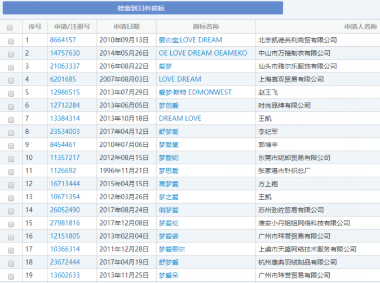Open the 婴の宝;LOVE DREAM trademark
This screenshot has height=283, width=380.
click(190, 41)
